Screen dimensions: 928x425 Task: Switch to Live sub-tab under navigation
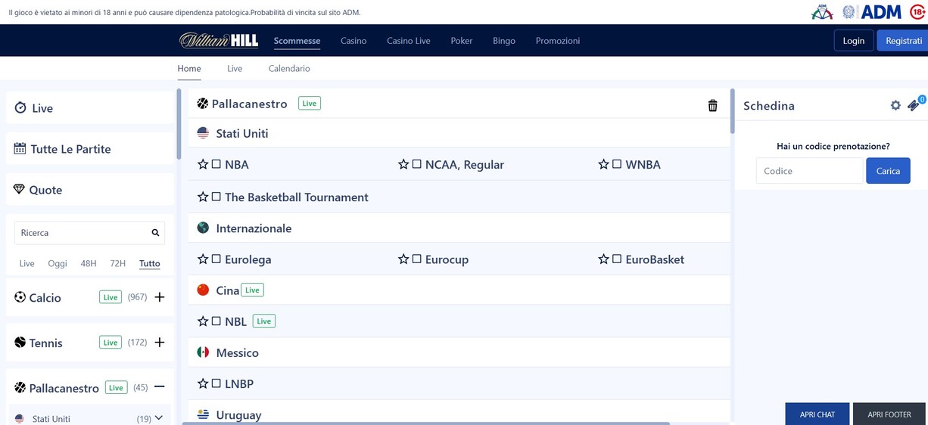[235, 68]
